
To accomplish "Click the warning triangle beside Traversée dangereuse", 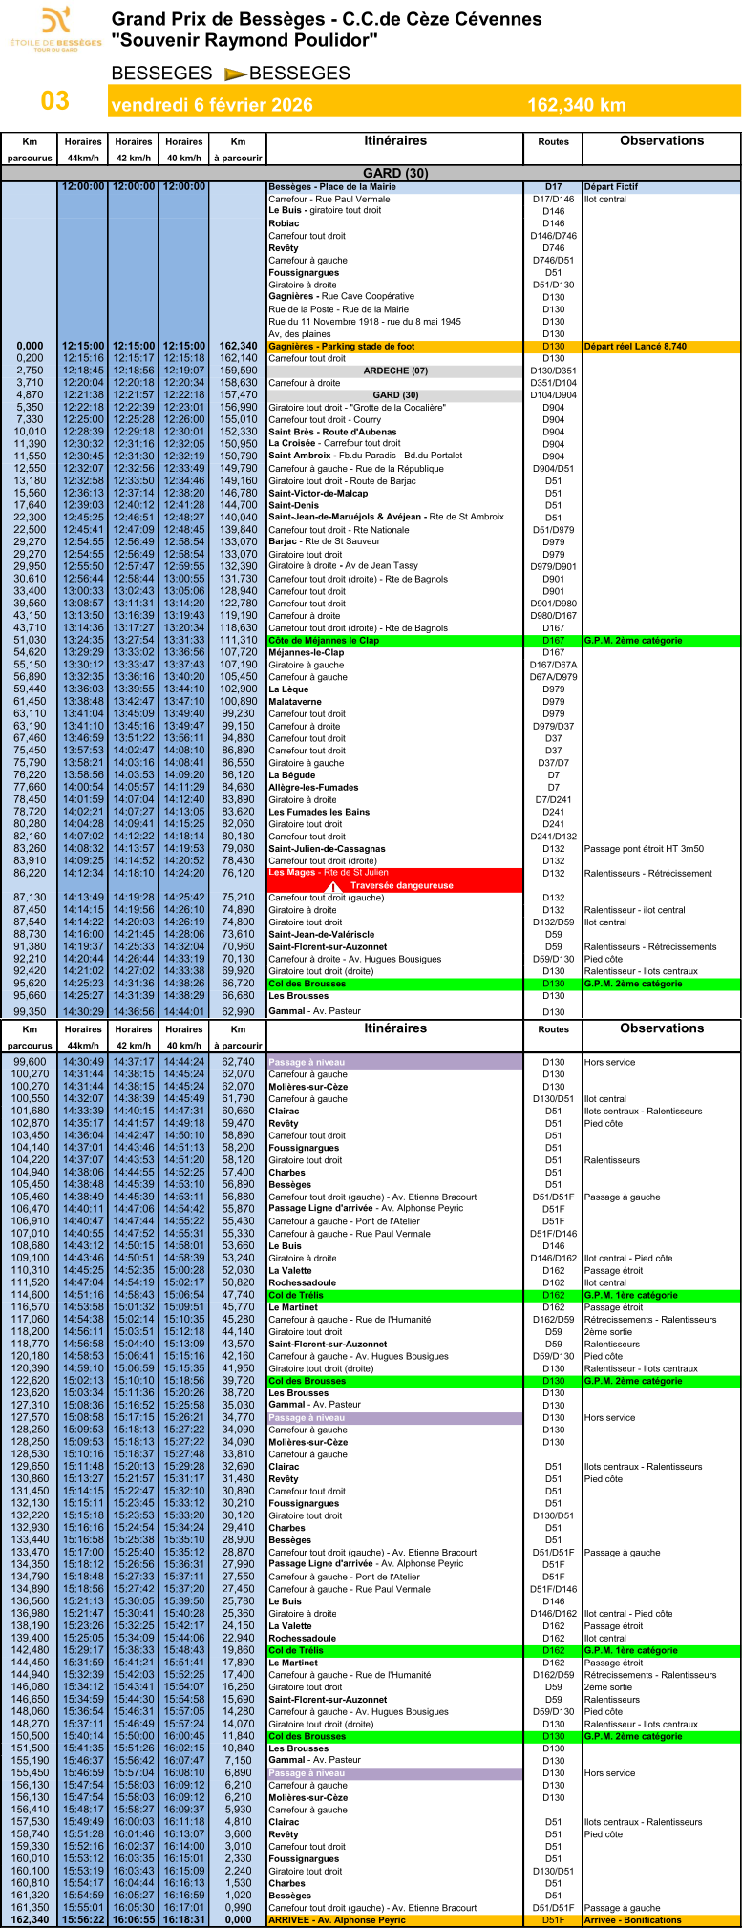I will coord(334,886).
